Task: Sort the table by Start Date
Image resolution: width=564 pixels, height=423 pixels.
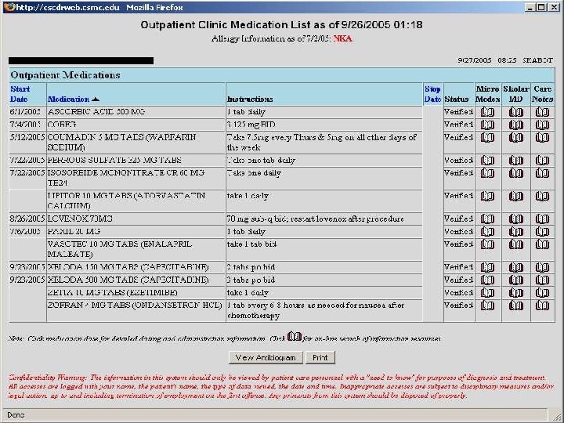Action: click(20, 94)
